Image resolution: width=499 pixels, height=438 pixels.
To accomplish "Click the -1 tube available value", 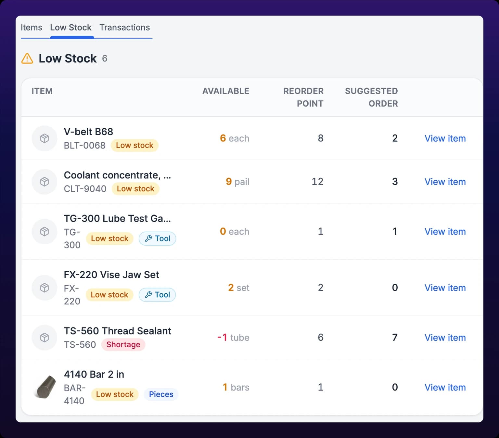I will 233,338.
